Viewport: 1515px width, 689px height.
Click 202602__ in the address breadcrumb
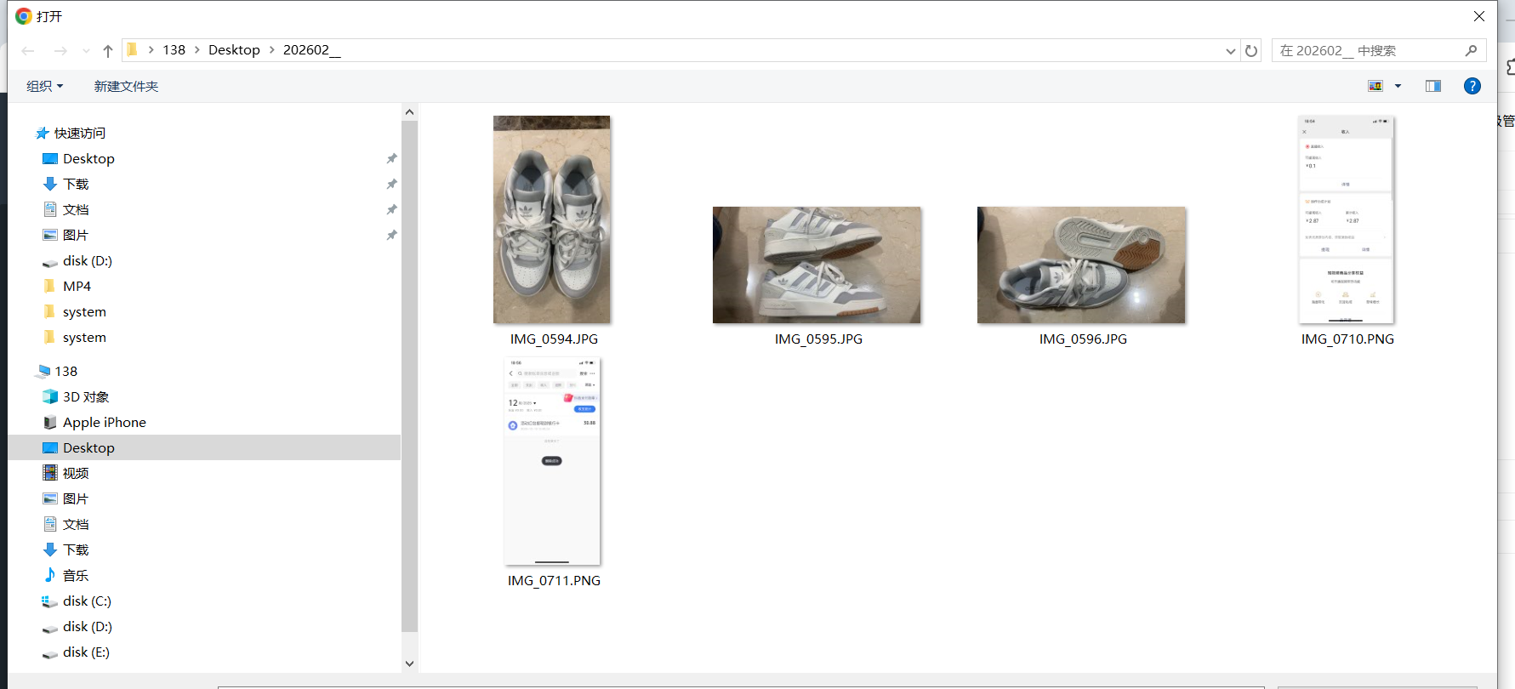[x=311, y=50]
